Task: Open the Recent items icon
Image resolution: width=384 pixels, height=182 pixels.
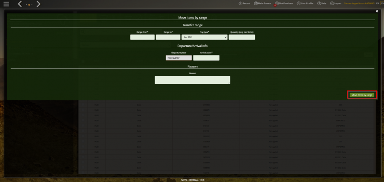Action: pos(244,3)
